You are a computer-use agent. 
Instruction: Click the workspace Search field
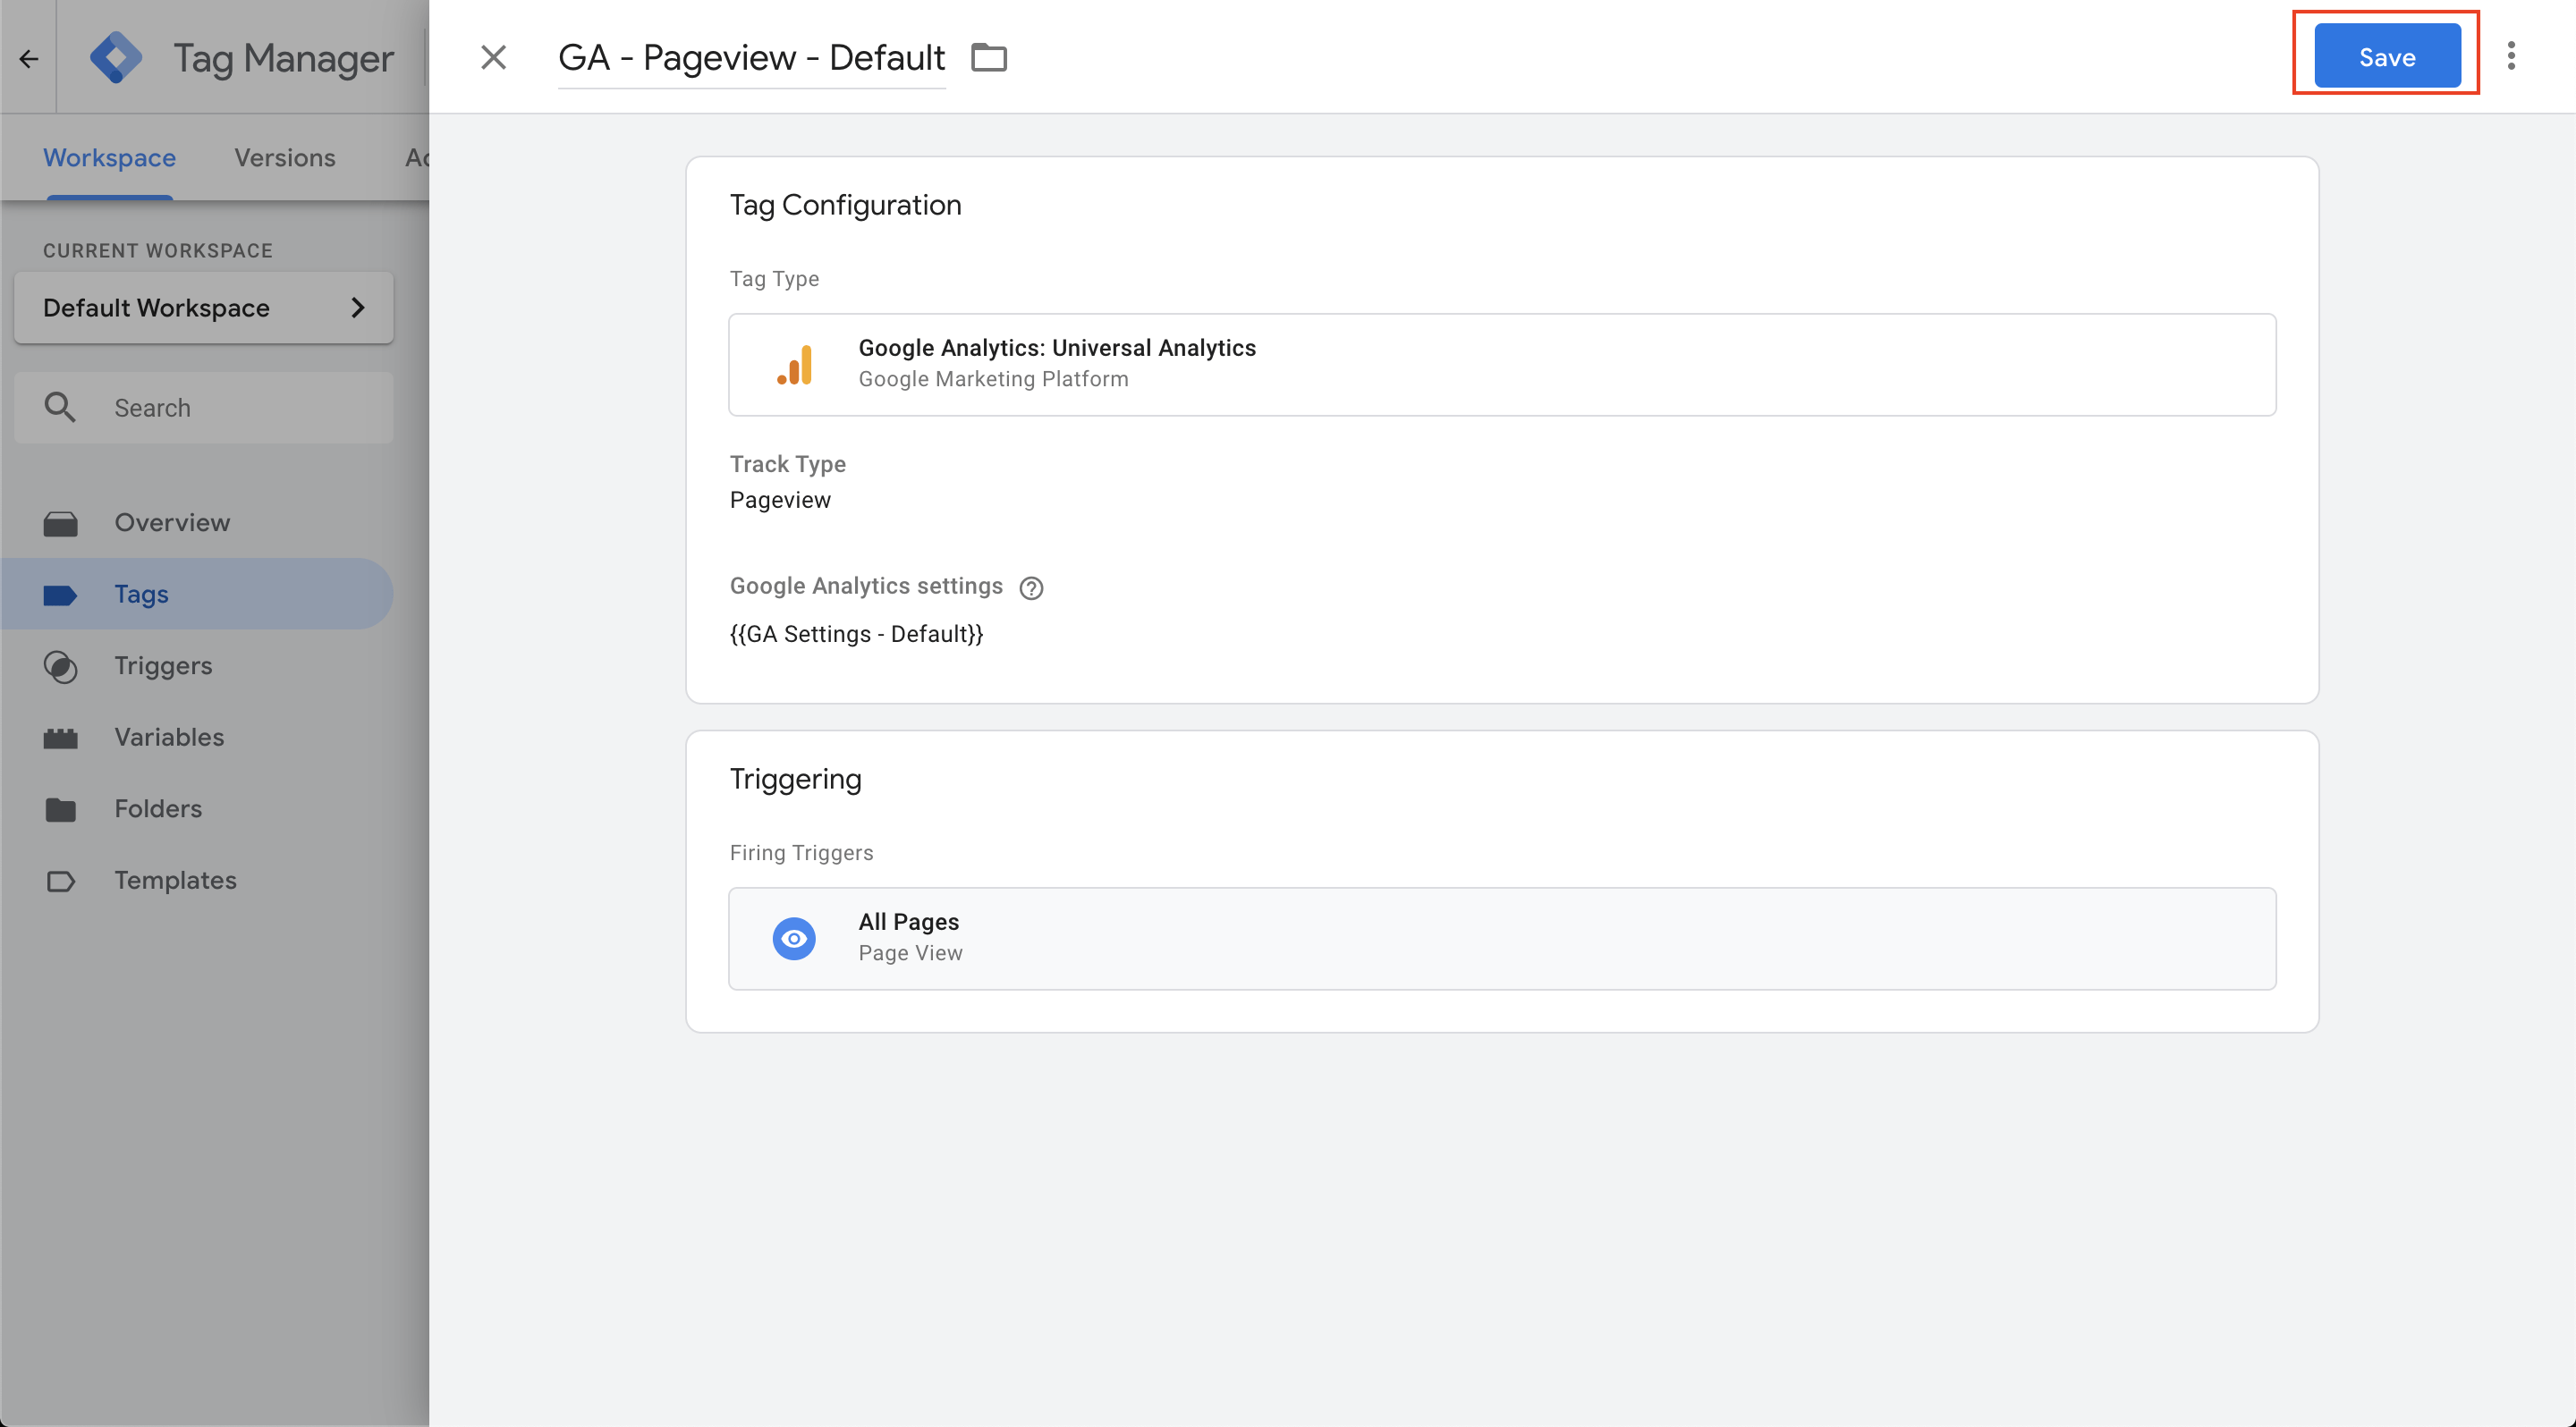click(x=240, y=408)
